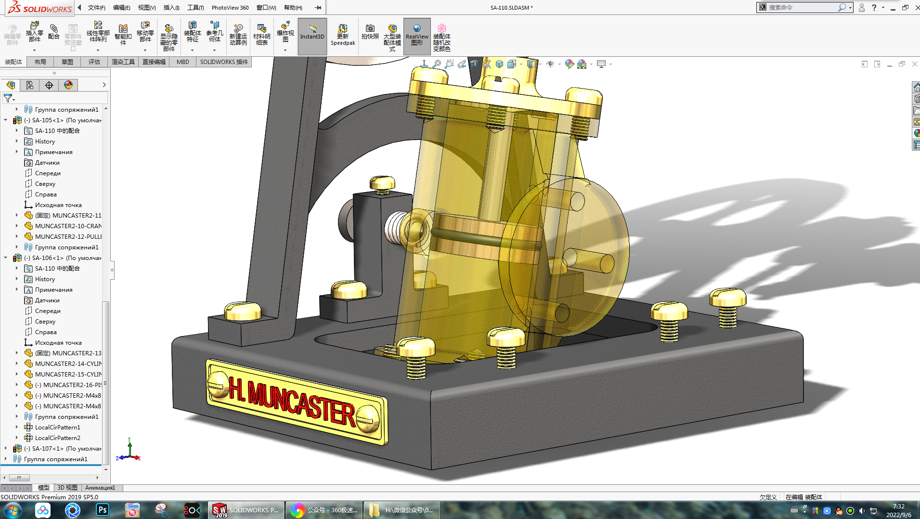Open View Settings monitor dropdown arrow
This screenshot has height=519, width=920.
(x=610, y=64)
